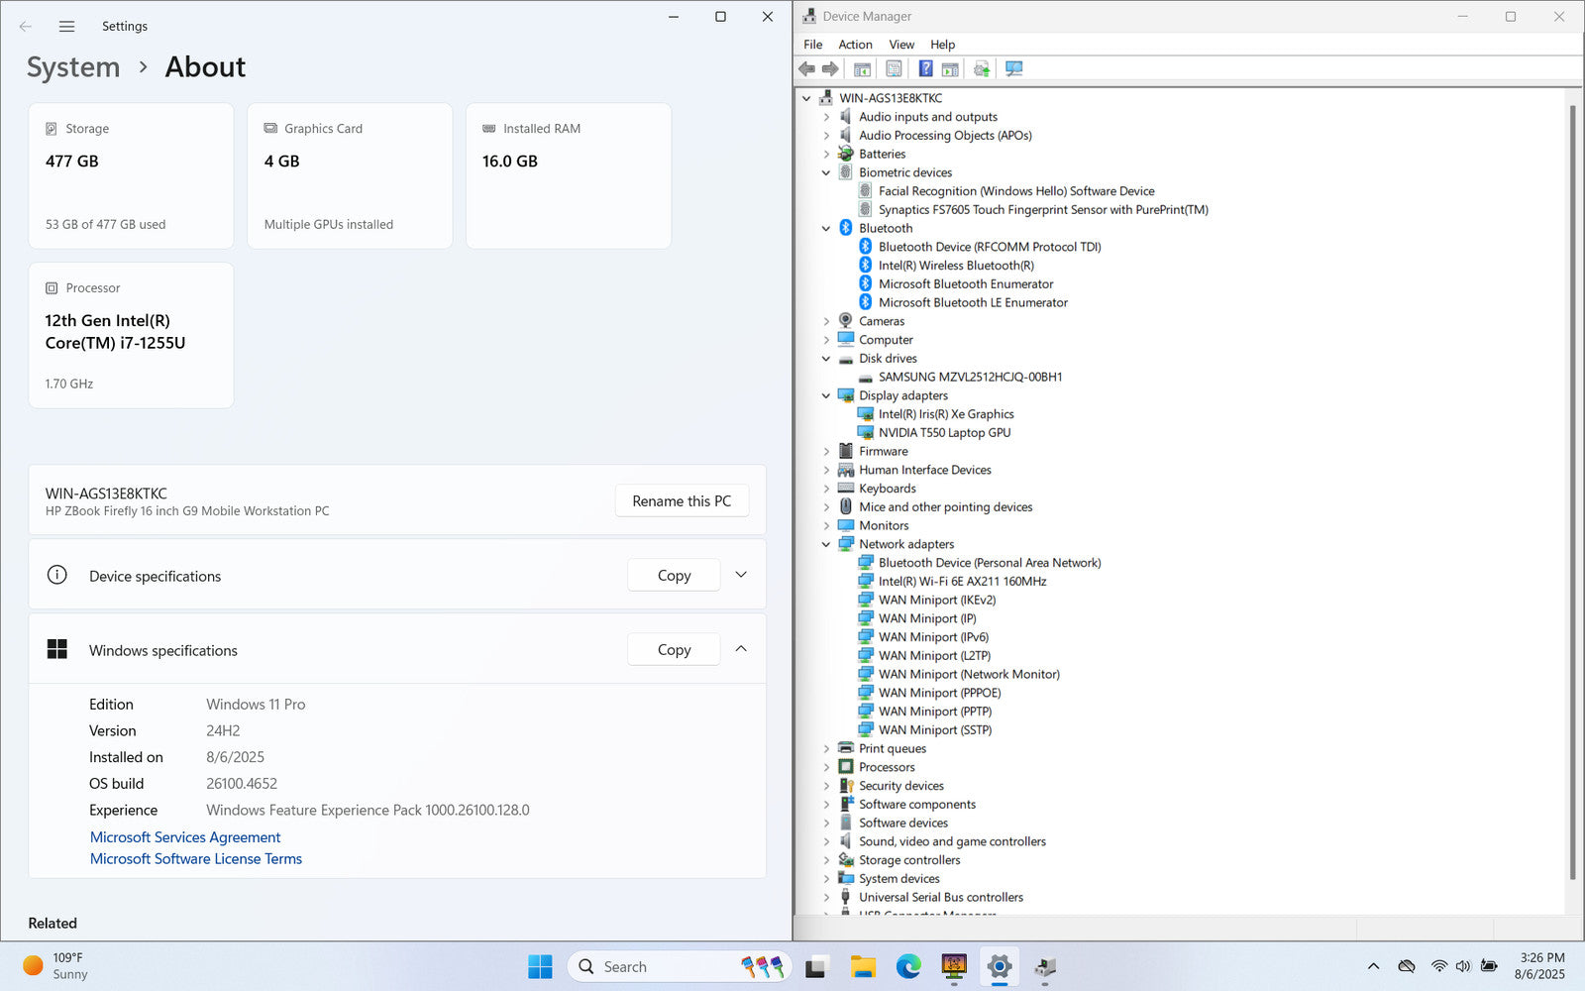Click the Device Manager vertical scrollbar
Image resolution: width=1585 pixels, height=991 pixels.
pyautogui.click(x=1572, y=495)
